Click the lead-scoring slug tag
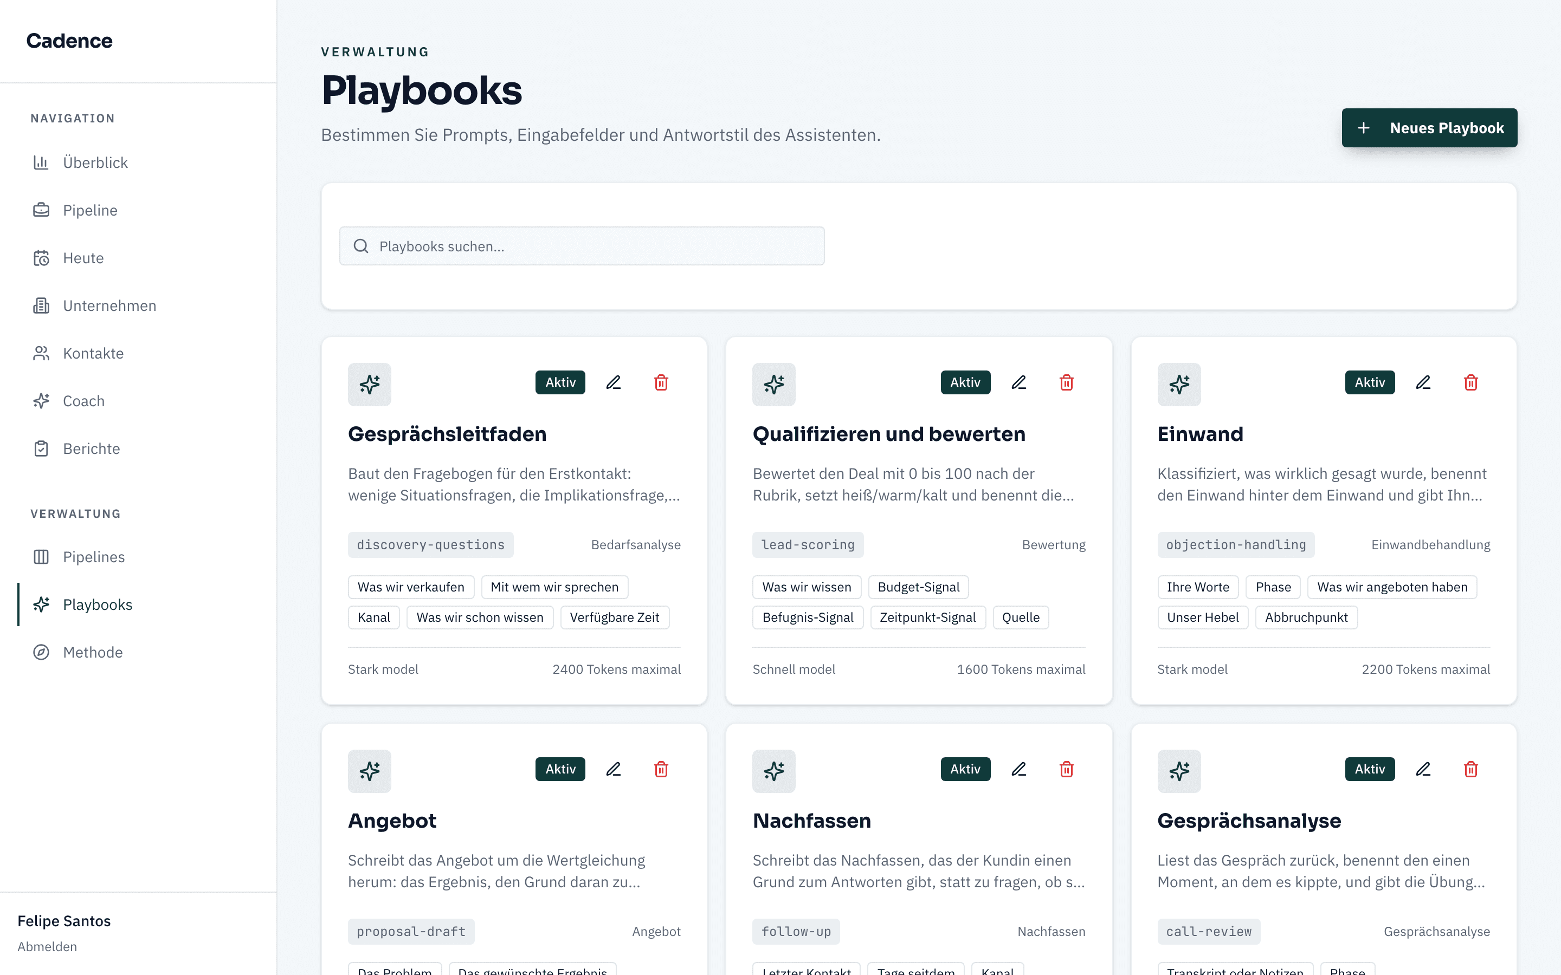Viewport: 1561px width, 975px height. click(808, 545)
